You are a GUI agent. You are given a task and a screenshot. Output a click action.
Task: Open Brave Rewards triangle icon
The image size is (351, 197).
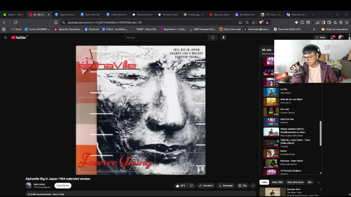tap(267, 22)
